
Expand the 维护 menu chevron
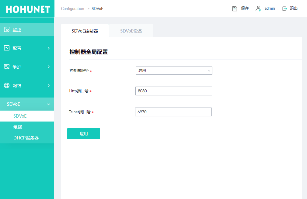coord(49,67)
